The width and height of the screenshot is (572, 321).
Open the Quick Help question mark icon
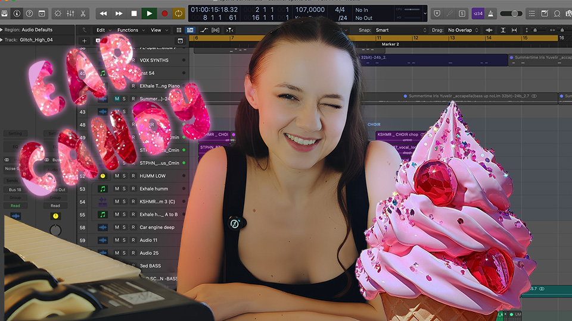(29, 13)
